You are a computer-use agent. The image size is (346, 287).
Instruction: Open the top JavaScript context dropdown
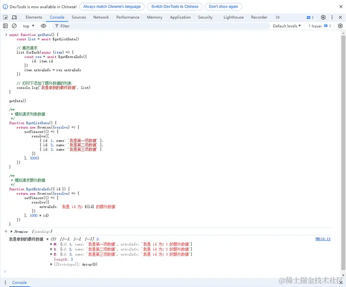point(29,26)
